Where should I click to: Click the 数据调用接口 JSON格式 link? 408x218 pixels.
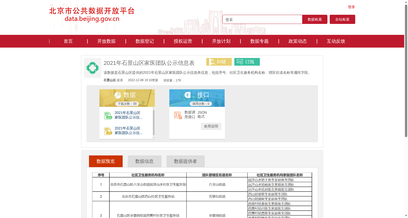(x=196, y=115)
